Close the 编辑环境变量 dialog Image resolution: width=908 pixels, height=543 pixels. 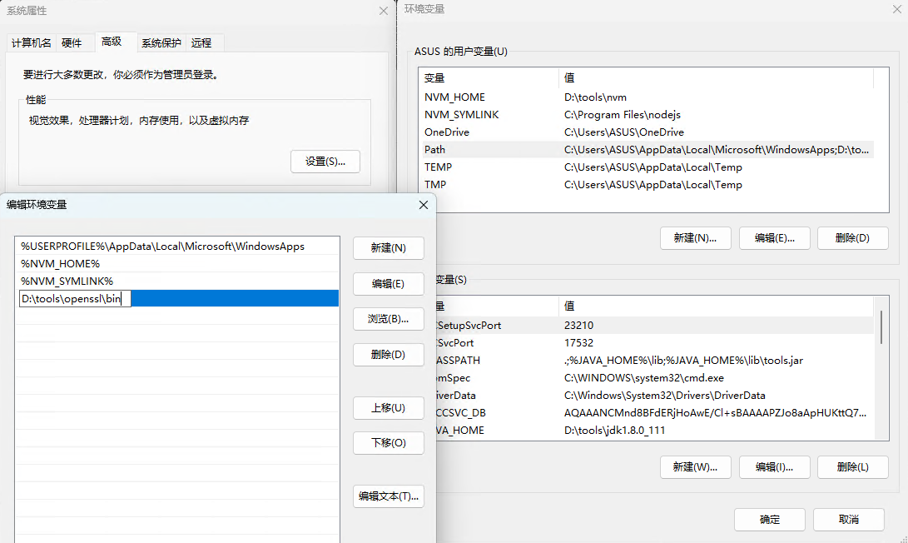click(x=424, y=205)
